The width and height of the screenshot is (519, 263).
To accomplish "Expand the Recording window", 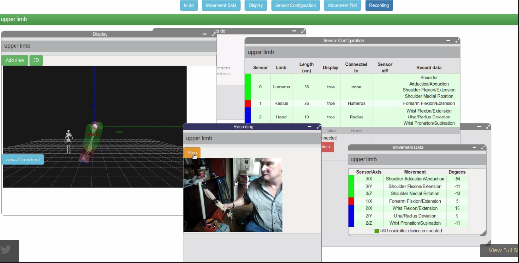I will click(319, 127).
